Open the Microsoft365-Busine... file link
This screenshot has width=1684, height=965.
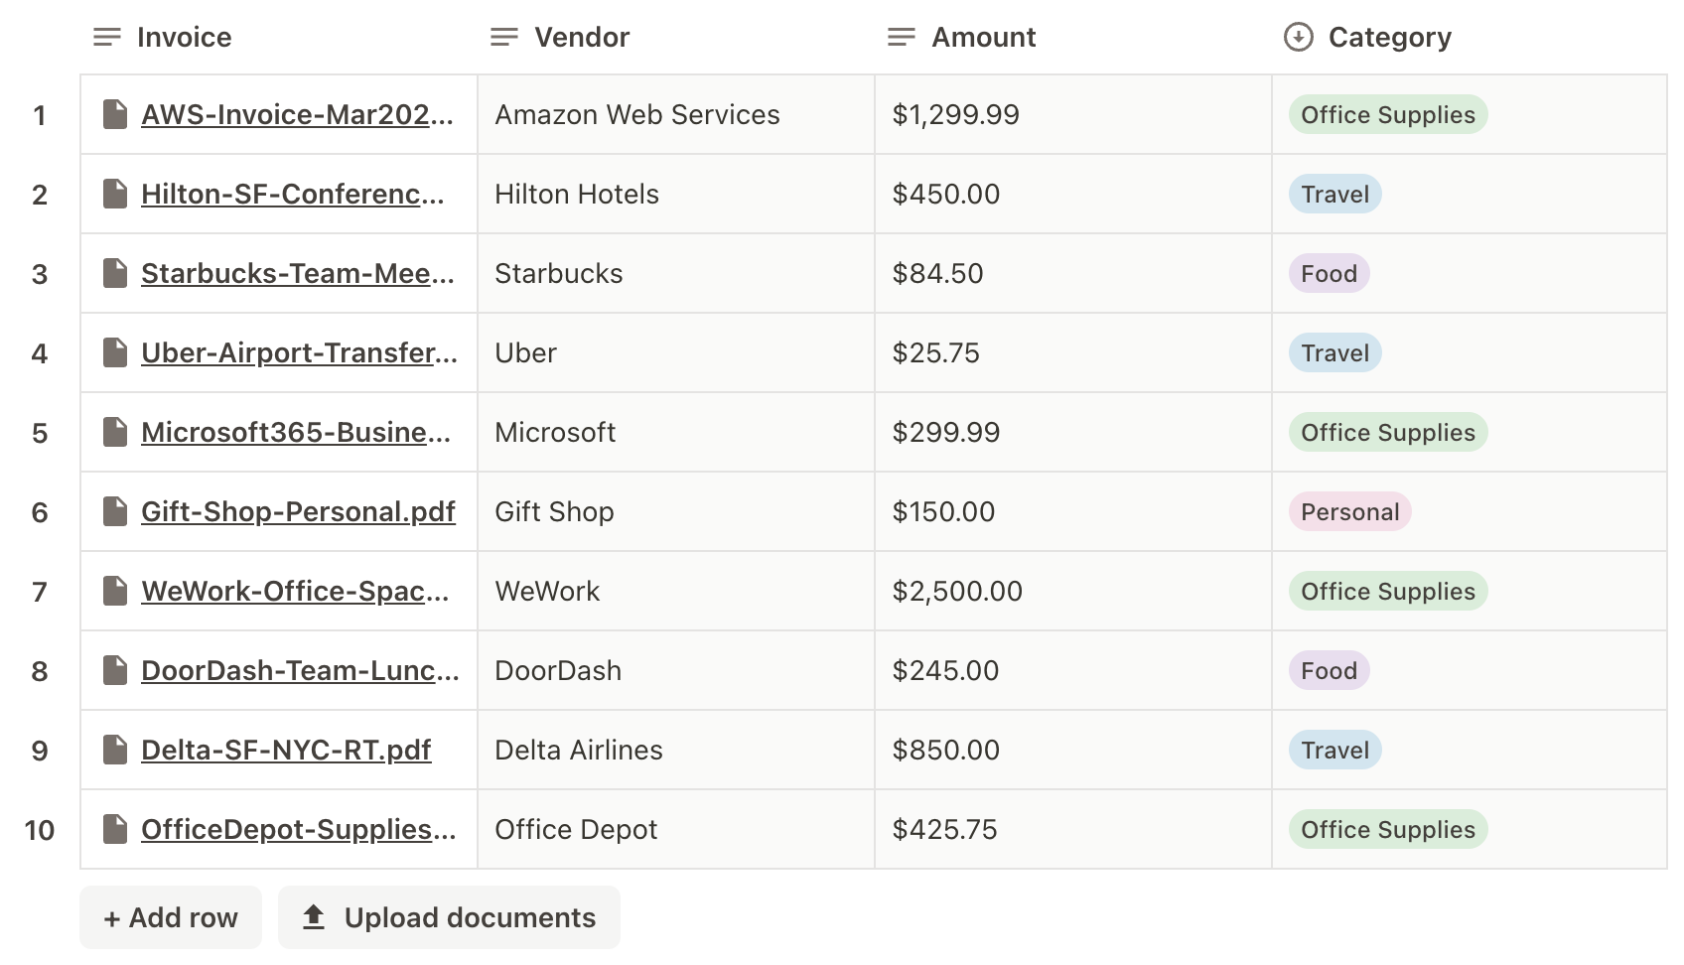pos(296,433)
